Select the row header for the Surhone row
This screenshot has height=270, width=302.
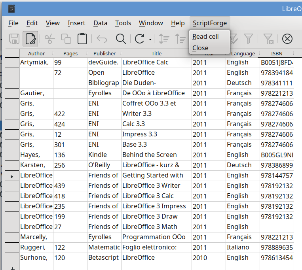12,258
